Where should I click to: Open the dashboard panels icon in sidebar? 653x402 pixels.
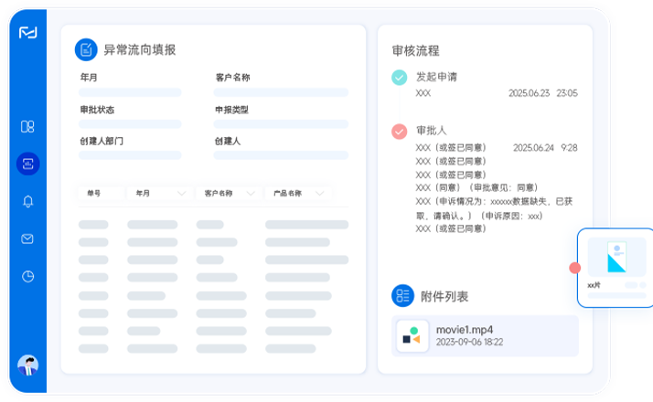[27, 127]
